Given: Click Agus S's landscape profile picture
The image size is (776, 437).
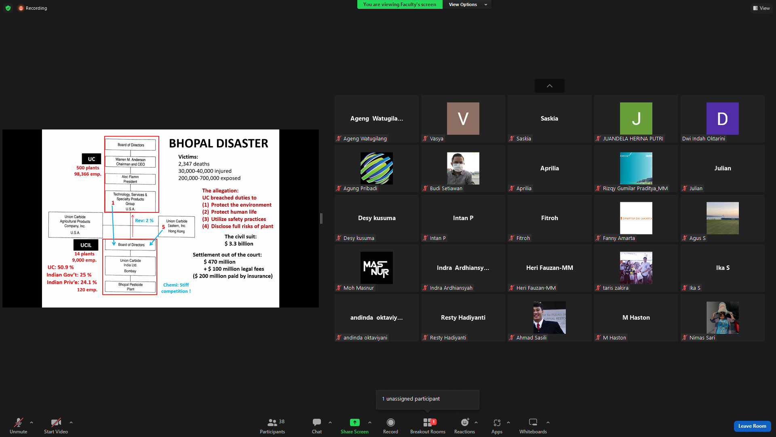Looking at the screenshot, I should (x=723, y=218).
